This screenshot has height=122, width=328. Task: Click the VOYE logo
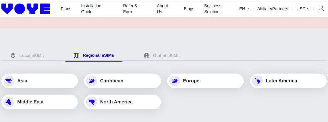pos(26,9)
